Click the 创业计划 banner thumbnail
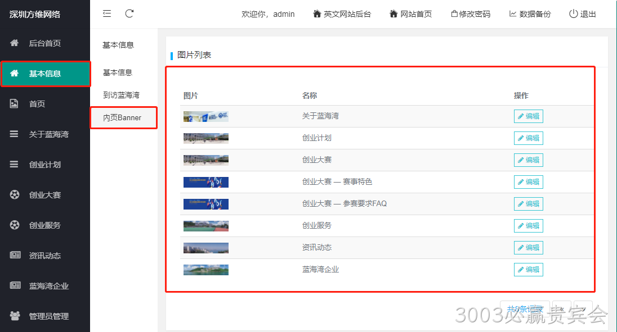 (206, 138)
